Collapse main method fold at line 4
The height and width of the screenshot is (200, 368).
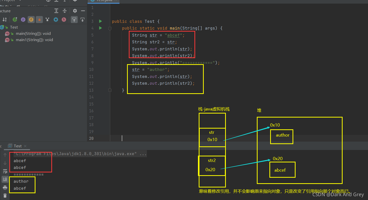click(110, 29)
